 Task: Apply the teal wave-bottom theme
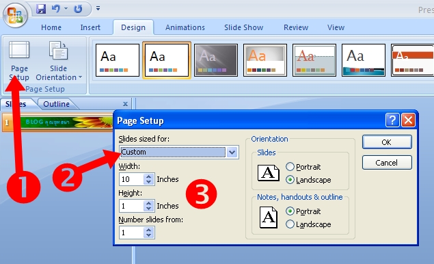click(364, 60)
